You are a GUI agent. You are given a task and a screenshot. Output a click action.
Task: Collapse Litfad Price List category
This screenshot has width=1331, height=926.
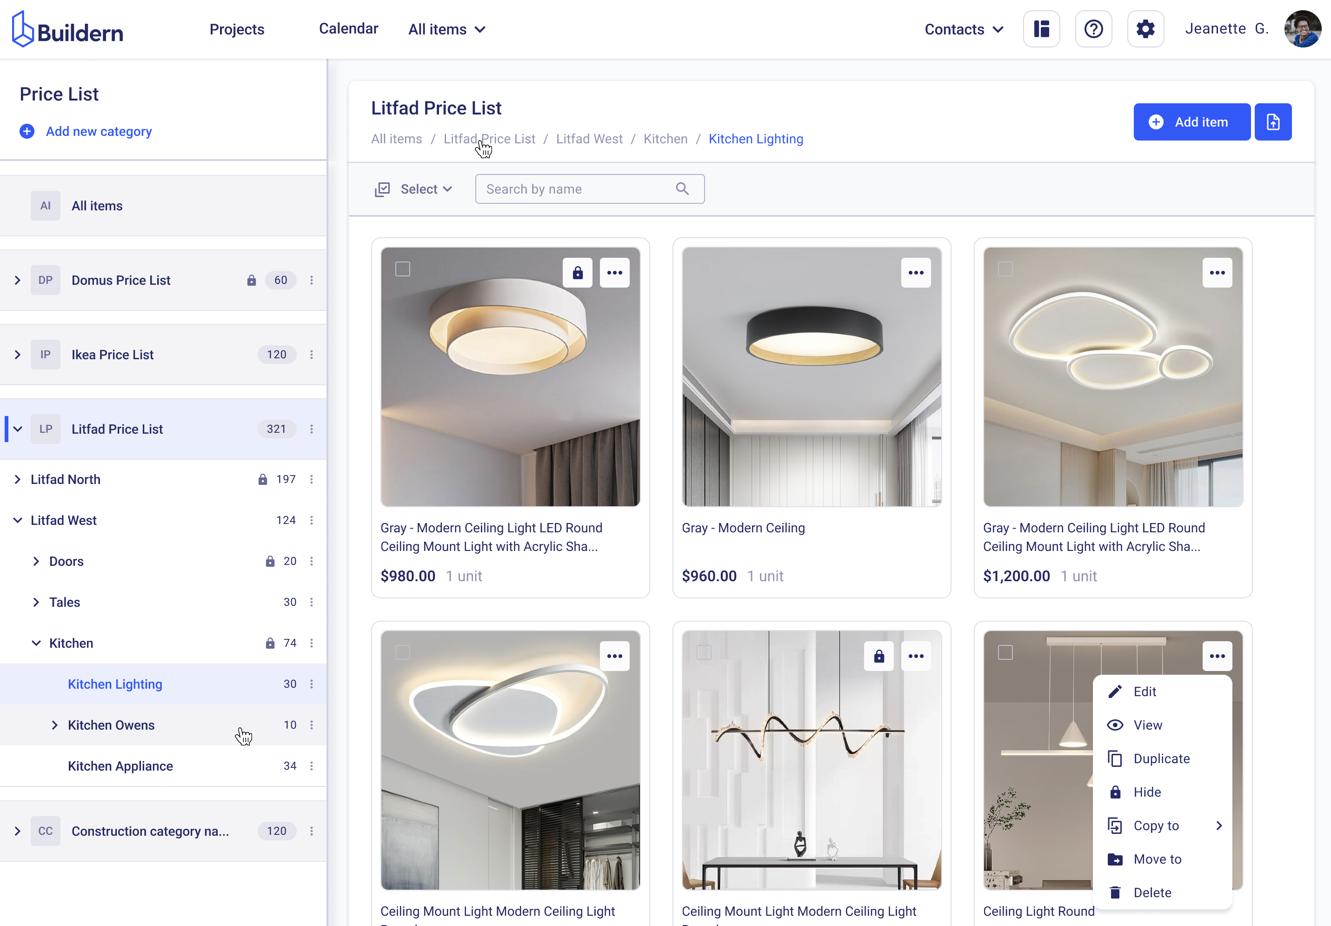click(17, 429)
